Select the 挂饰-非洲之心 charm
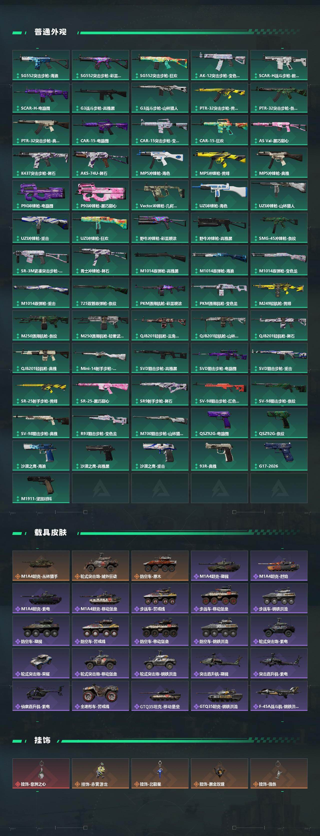This screenshot has height=836, width=320. [x=41, y=773]
